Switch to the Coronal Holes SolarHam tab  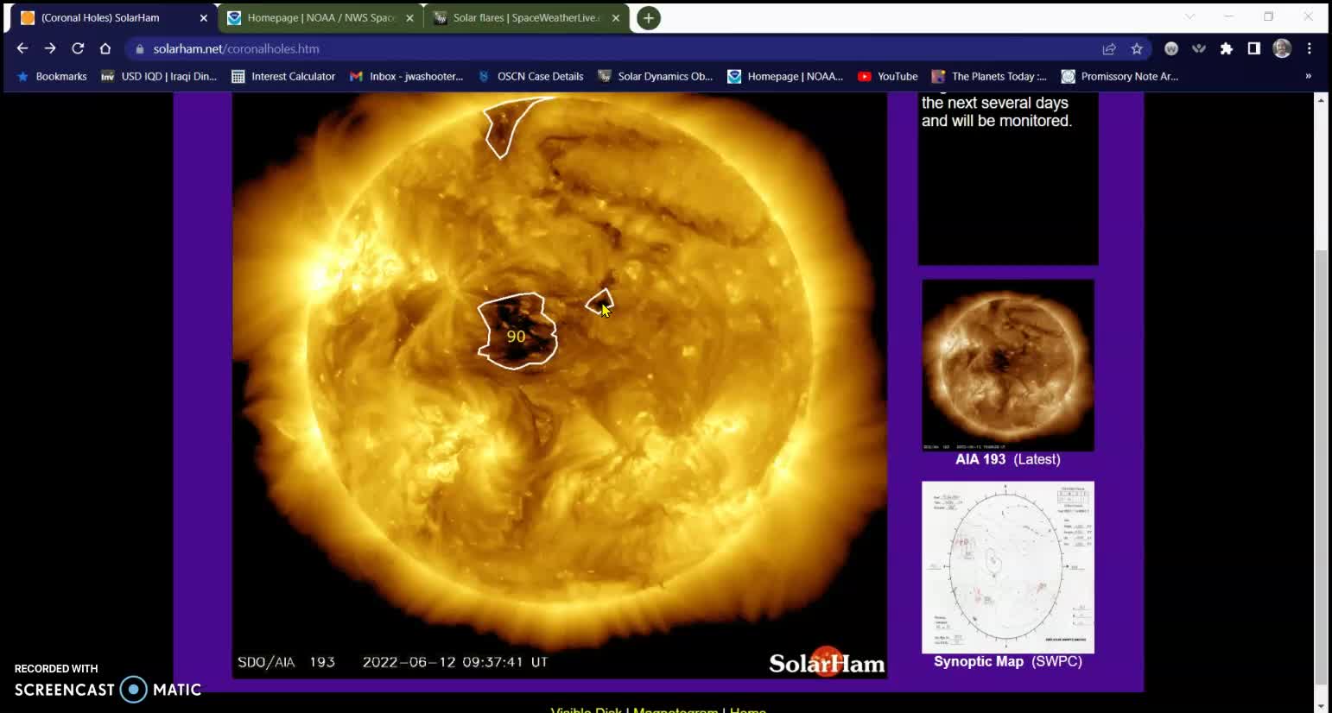click(112, 18)
